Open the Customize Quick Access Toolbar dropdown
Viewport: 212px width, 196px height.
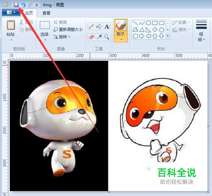37,5
